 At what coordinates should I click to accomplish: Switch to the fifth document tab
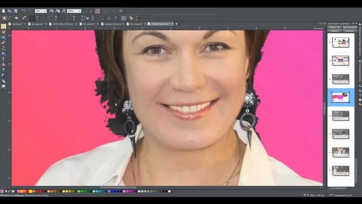(113, 24)
